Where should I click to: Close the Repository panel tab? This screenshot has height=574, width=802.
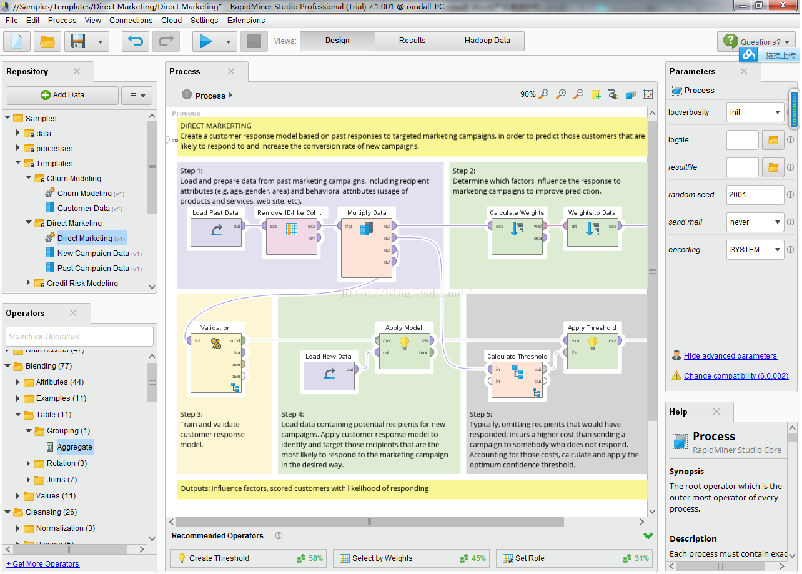tap(77, 71)
